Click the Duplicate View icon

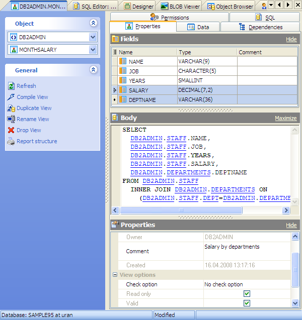[12, 108]
